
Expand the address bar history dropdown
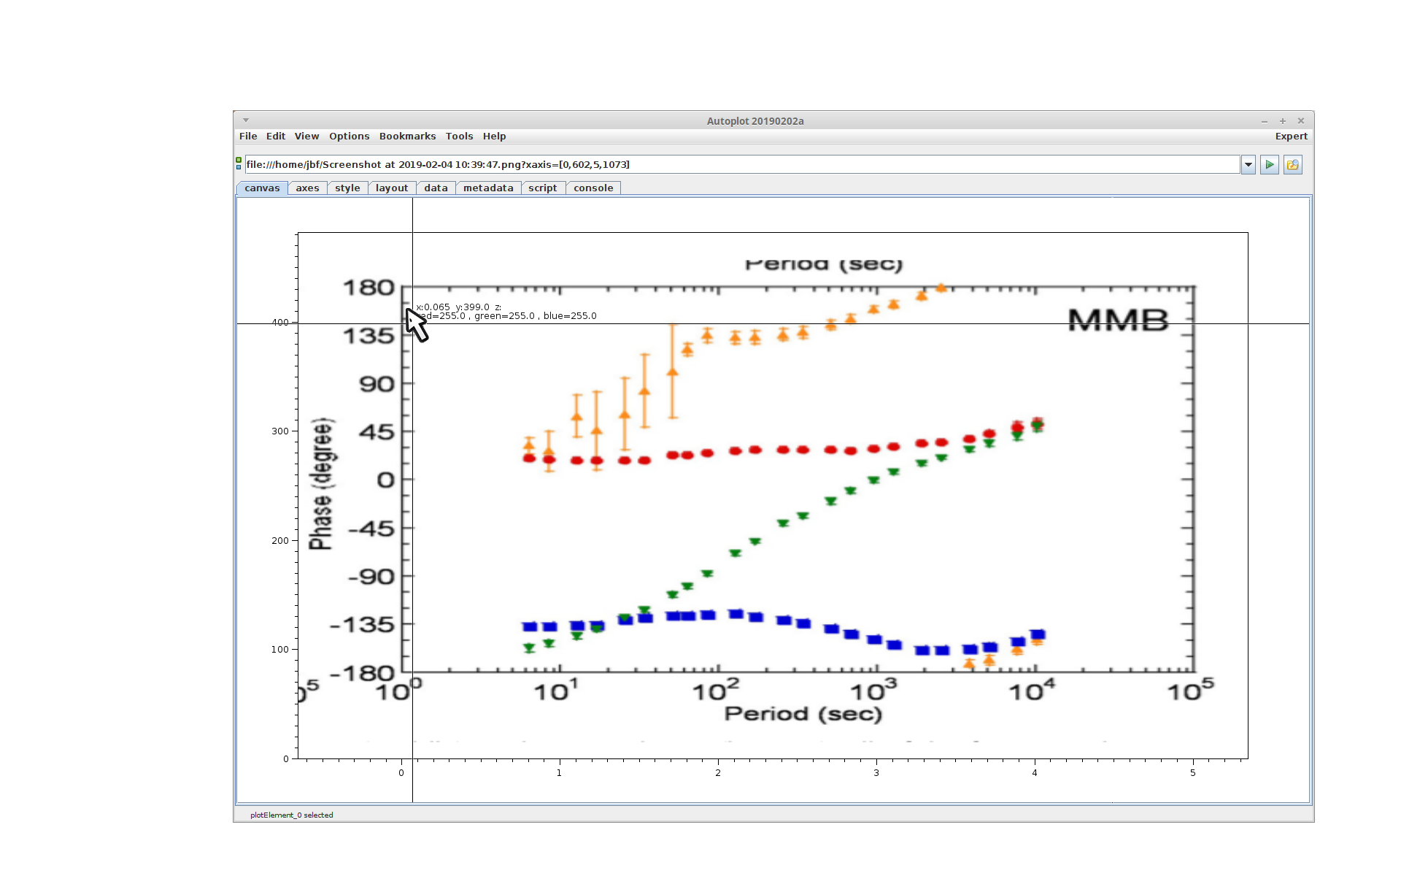[1248, 165]
